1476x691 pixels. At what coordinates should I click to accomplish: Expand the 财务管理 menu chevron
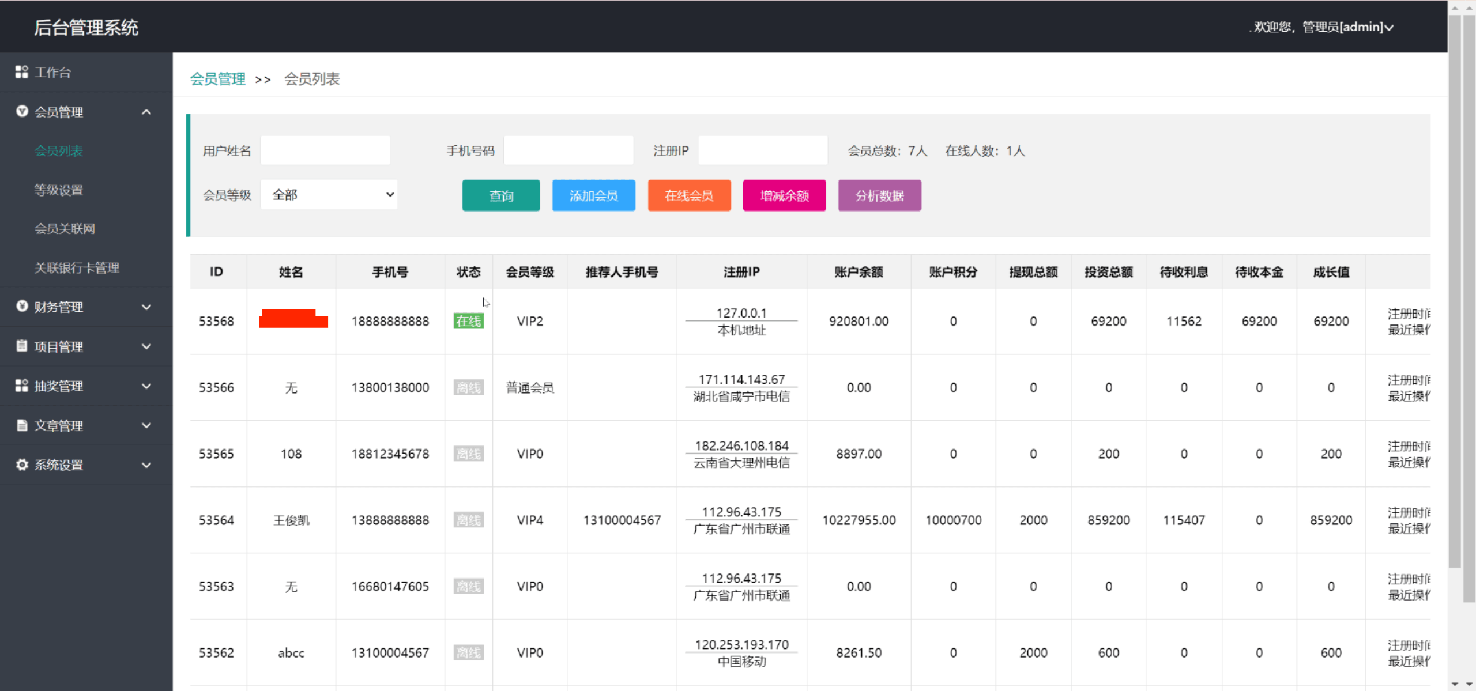coord(146,307)
